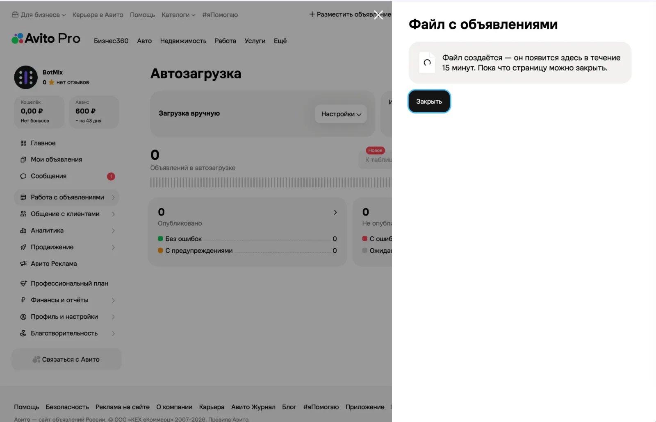
Task: Expand the Общение с клиентами chevron
Action: 114,214
